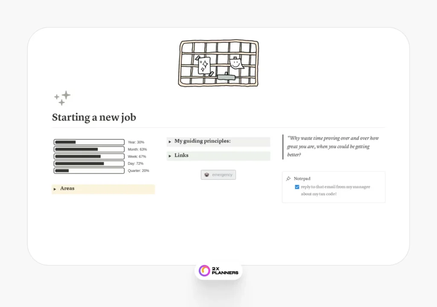Click the Day progress bar
437x307 pixels.
point(89,164)
